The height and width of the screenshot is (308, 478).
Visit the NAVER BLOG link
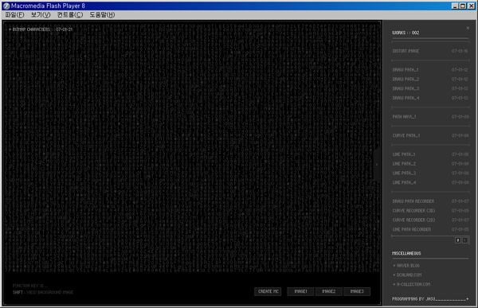pos(406,266)
